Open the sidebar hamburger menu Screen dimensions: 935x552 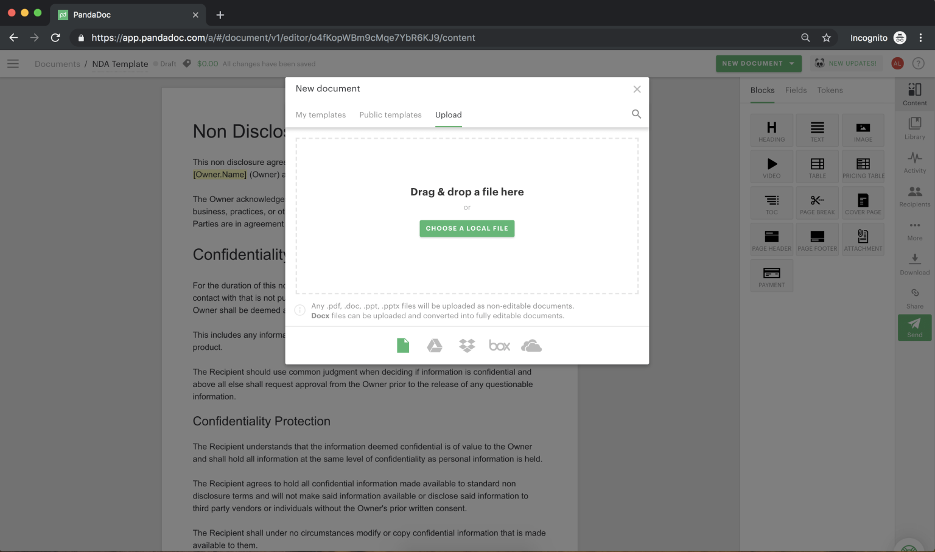click(x=13, y=63)
